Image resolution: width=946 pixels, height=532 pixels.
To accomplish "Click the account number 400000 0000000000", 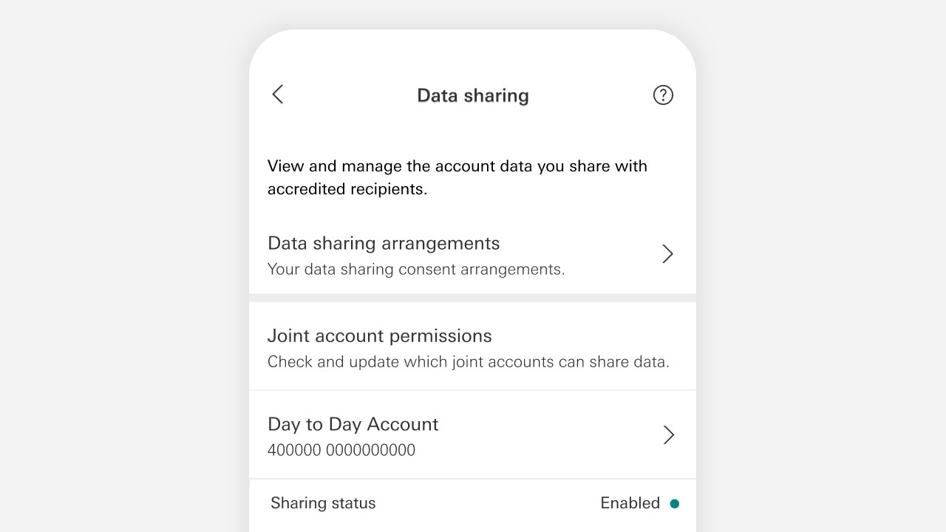I will pyautogui.click(x=341, y=449).
